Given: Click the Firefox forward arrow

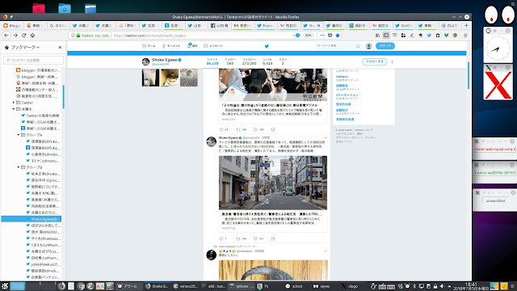Looking at the screenshot, I should click(15, 36).
